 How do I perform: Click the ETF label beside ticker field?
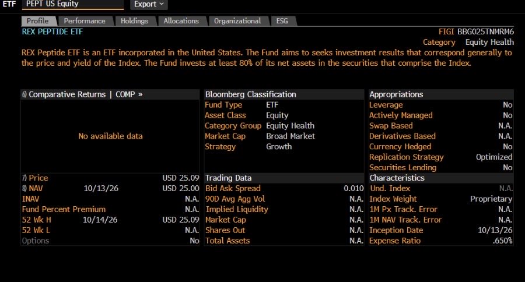[x=9, y=4]
